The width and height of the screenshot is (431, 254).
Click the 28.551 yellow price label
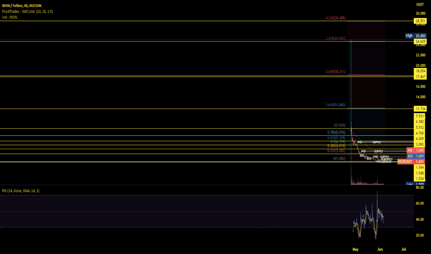420,21
